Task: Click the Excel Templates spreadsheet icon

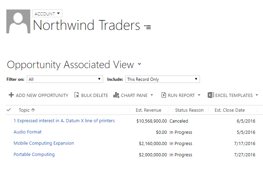Action: 211,95
